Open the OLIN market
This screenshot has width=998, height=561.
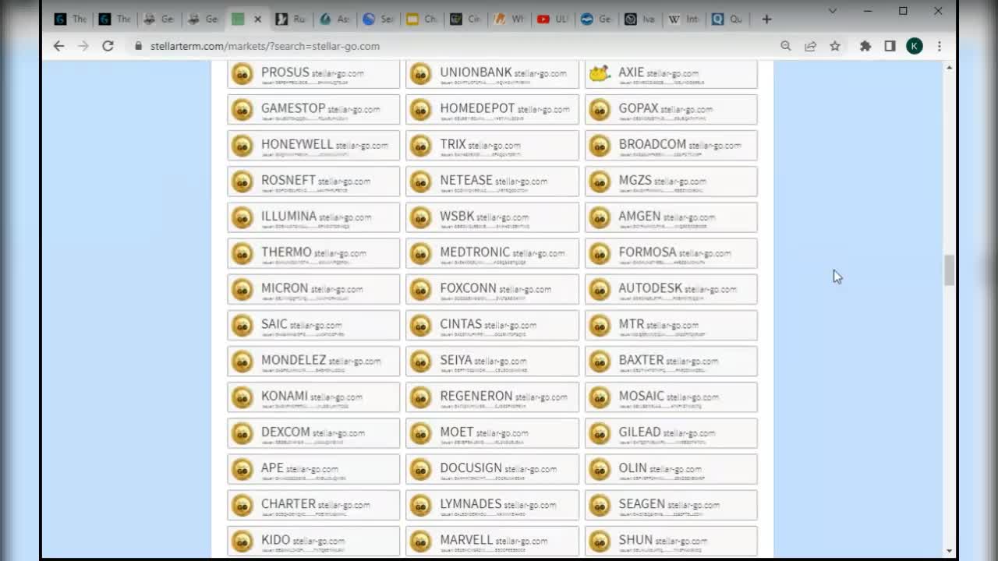pos(671,469)
